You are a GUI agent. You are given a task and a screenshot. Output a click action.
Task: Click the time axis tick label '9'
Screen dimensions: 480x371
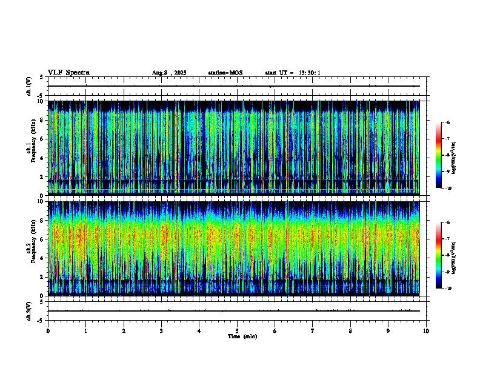(x=388, y=331)
